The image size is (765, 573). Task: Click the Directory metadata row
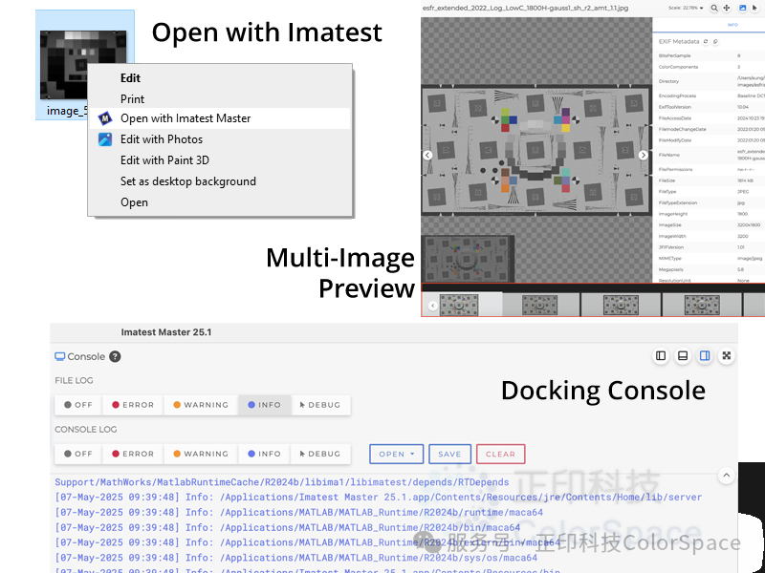(709, 81)
